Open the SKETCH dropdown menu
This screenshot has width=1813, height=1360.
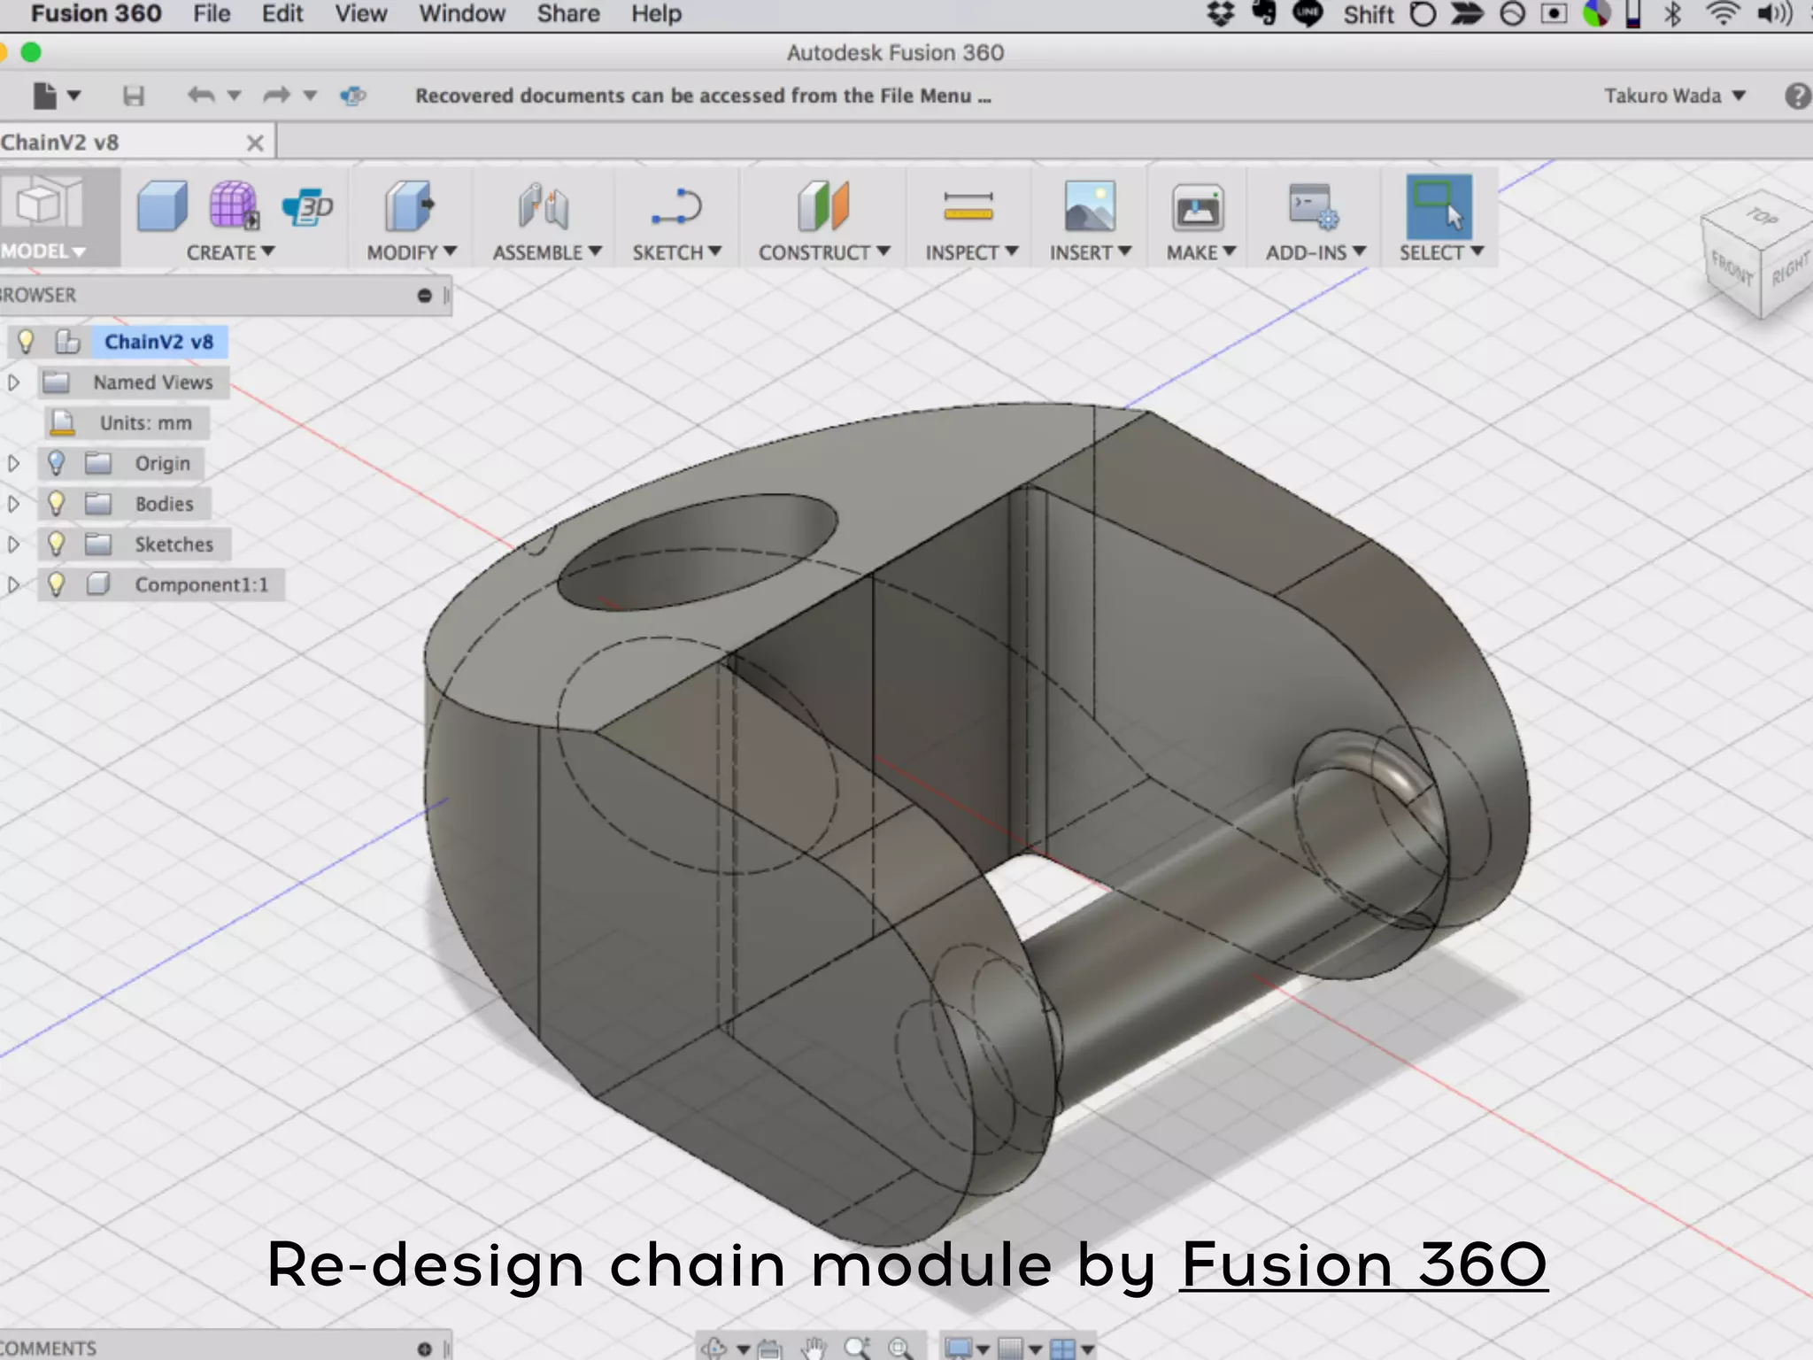click(x=677, y=252)
